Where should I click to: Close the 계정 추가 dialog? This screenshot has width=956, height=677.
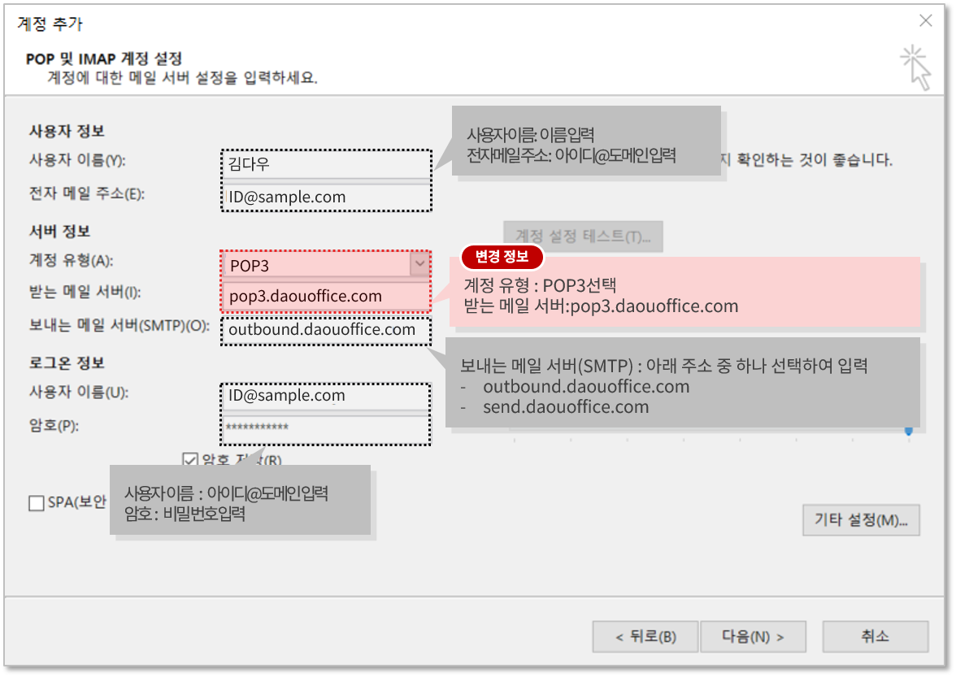point(925,20)
